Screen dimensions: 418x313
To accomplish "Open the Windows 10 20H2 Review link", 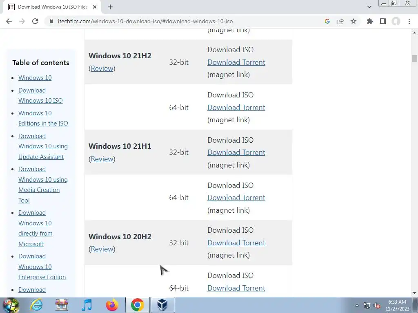I will (102, 249).
